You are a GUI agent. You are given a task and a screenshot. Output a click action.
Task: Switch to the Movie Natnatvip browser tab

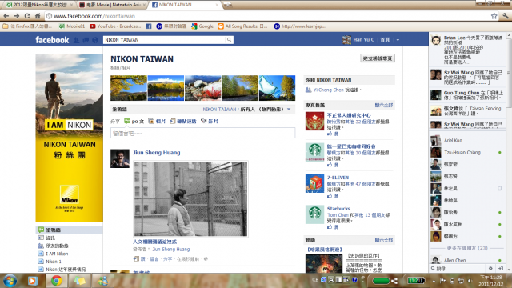coord(112,5)
